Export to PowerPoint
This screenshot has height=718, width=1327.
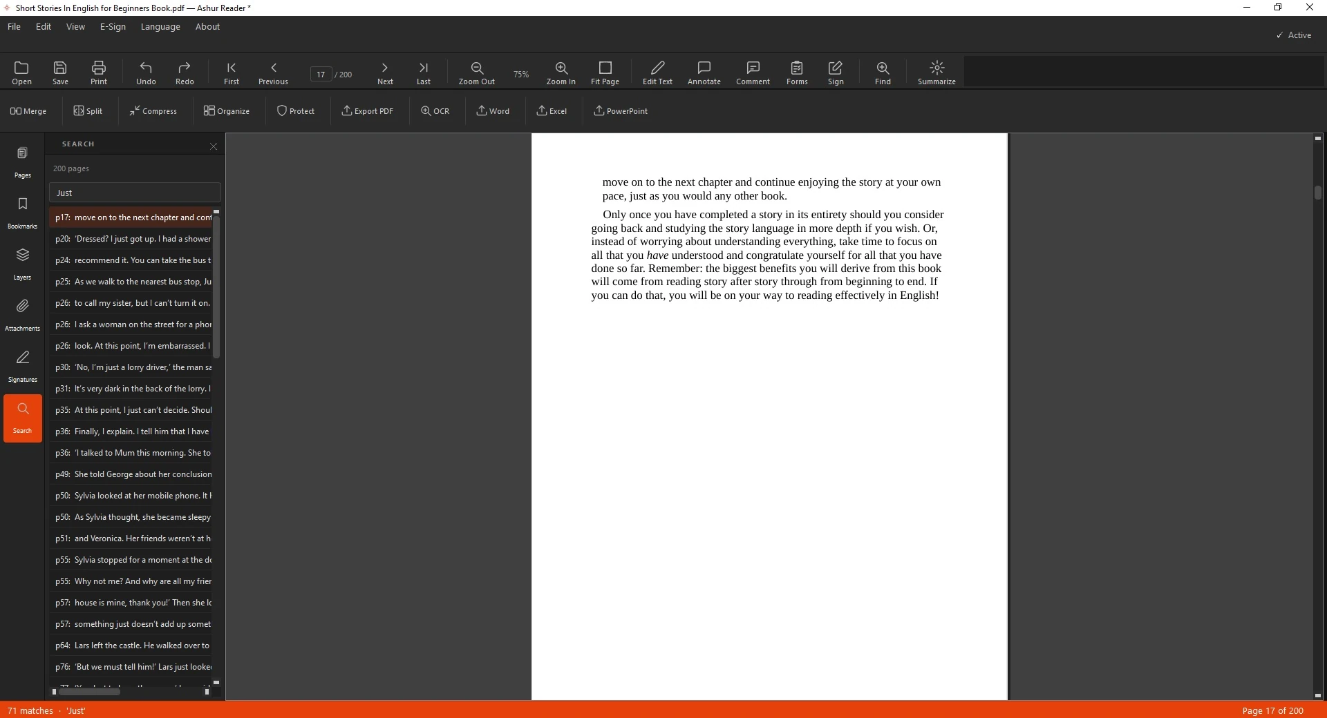coord(621,110)
